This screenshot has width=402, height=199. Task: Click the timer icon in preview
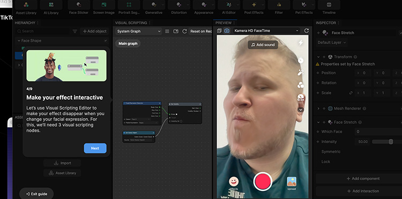click(x=301, y=60)
